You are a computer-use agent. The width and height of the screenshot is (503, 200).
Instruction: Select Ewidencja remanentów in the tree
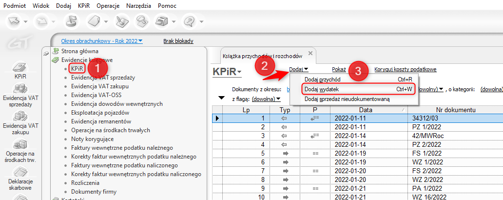point(101,121)
